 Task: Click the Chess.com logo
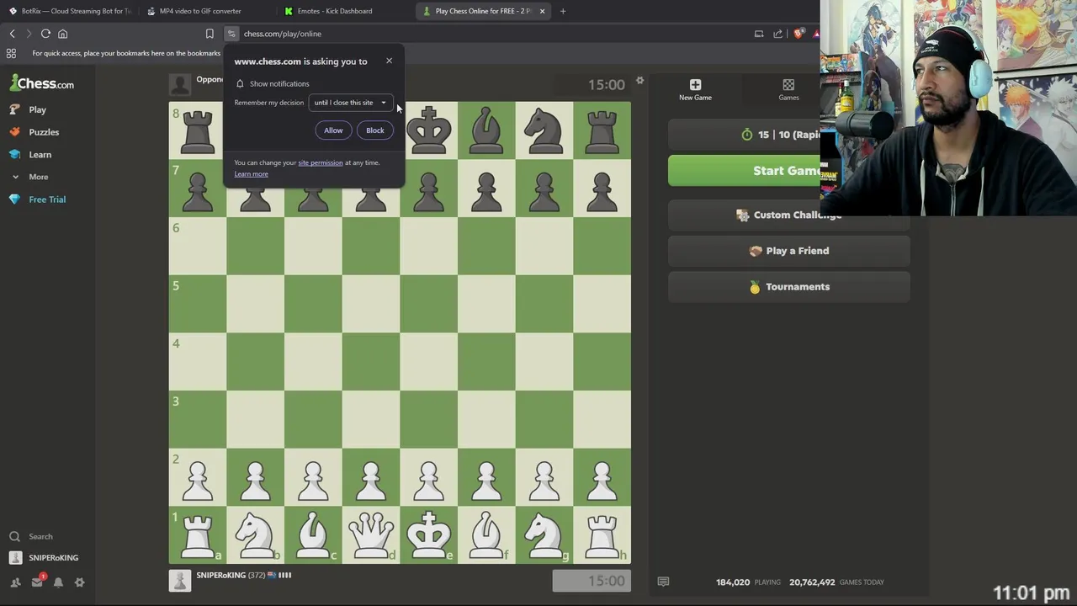[x=42, y=83]
